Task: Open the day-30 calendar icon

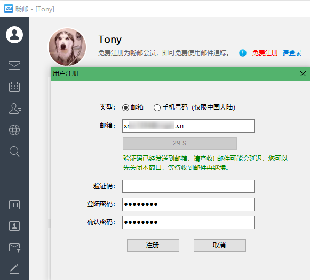Action: (x=14, y=205)
